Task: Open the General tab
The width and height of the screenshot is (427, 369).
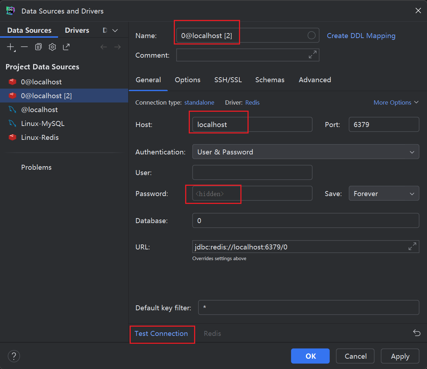Action: pos(149,80)
